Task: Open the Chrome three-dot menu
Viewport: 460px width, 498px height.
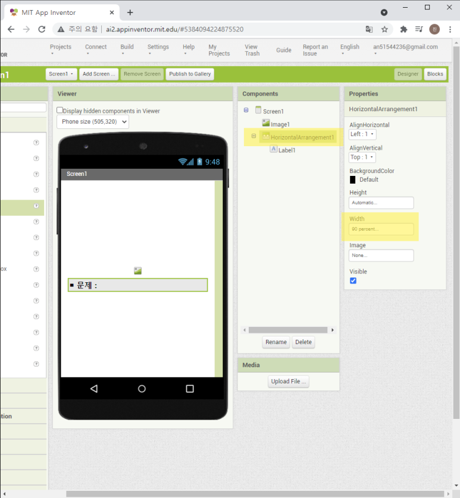Action: click(450, 29)
